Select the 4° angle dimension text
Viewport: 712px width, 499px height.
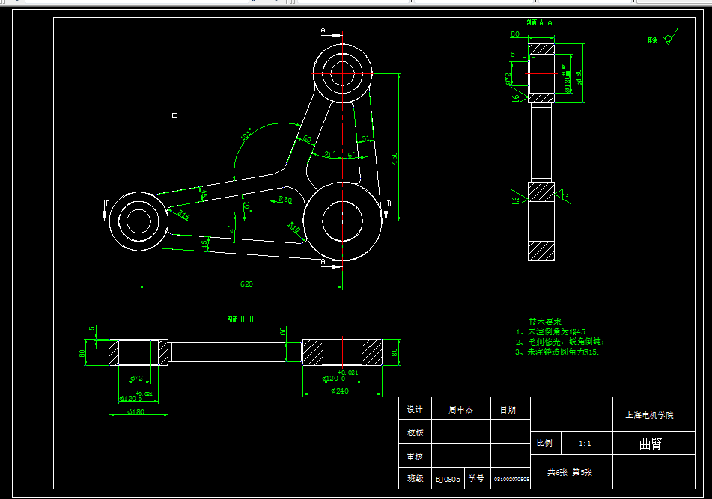pos(232,230)
